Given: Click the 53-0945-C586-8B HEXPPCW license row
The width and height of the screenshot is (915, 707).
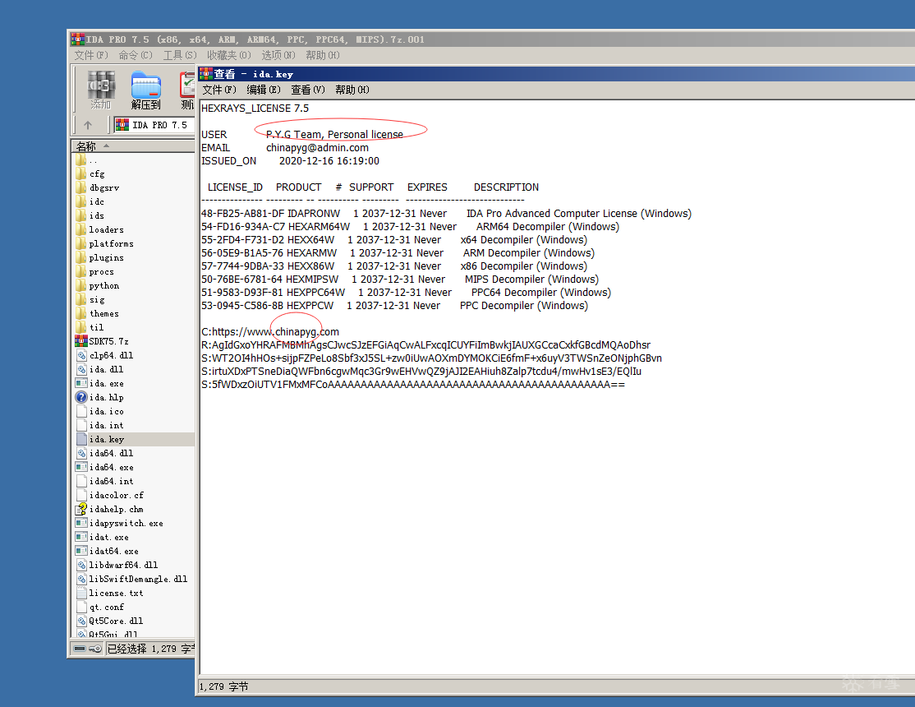Looking at the screenshot, I should coord(394,306).
